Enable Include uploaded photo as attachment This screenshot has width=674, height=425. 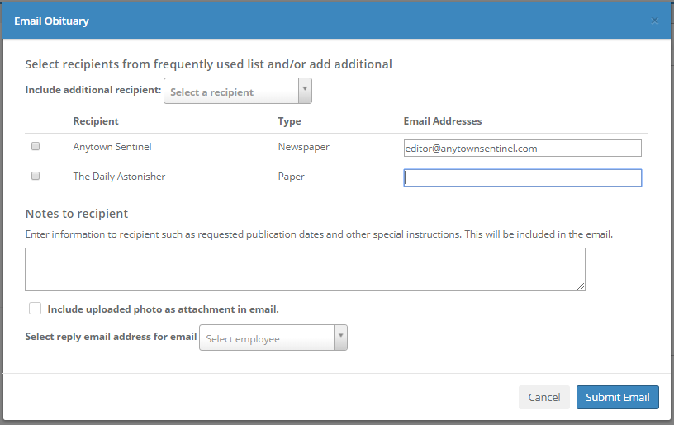(x=35, y=309)
